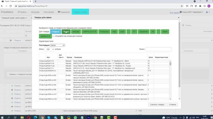Click the blue 'Открыть' button in dialog header
The height and width of the screenshot is (119, 213).
pos(56,32)
